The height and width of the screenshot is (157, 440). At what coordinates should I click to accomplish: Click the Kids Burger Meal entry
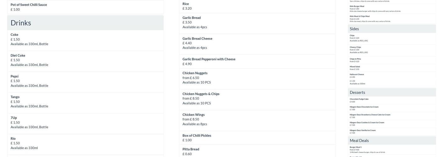357,6
